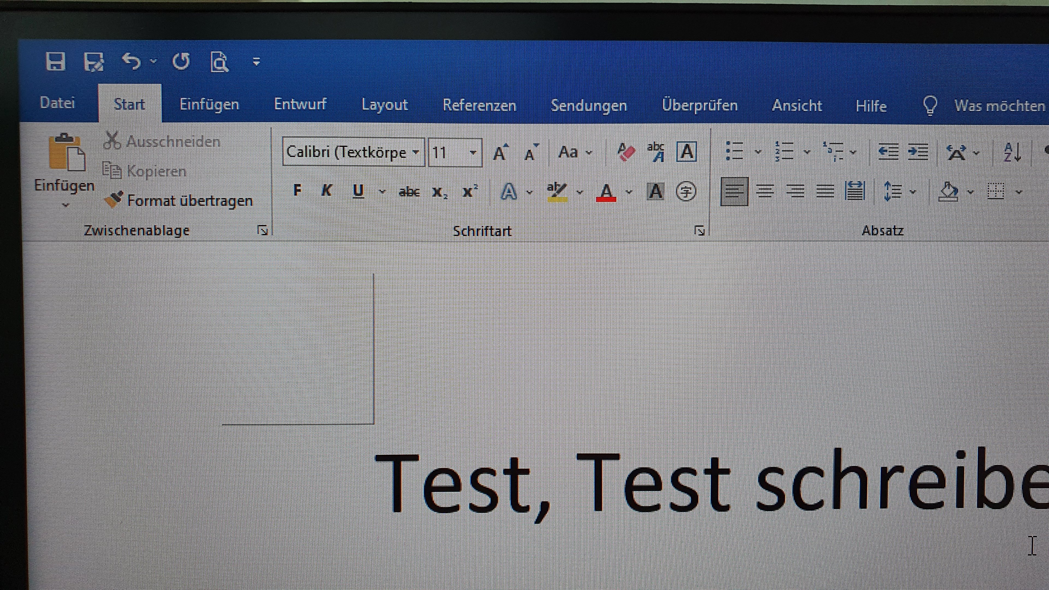The width and height of the screenshot is (1049, 590).
Task: Switch to the Einfügen ribbon tab
Action: pyautogui.click(x=209, y=105)
